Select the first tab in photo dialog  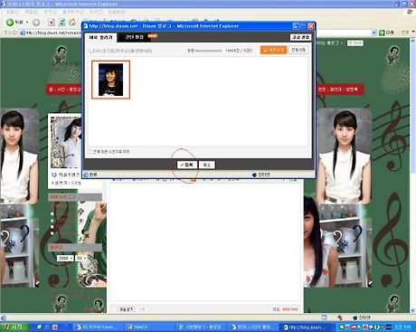(x=100, y=37)
